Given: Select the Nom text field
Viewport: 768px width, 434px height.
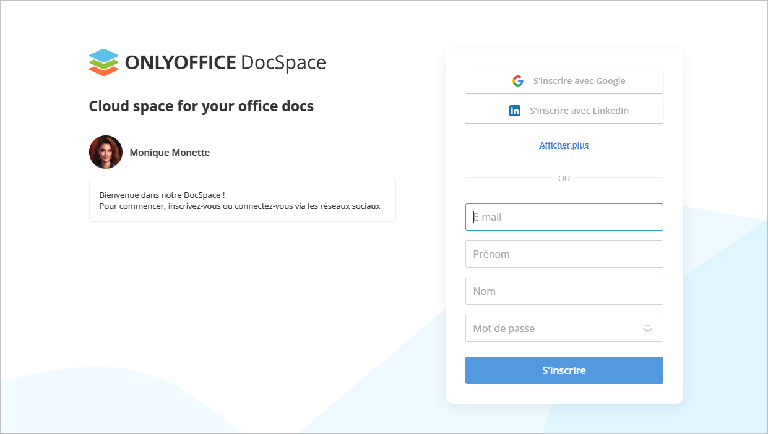Looking at the screenshot, I should pyautogui.click(x=564, y=291).
